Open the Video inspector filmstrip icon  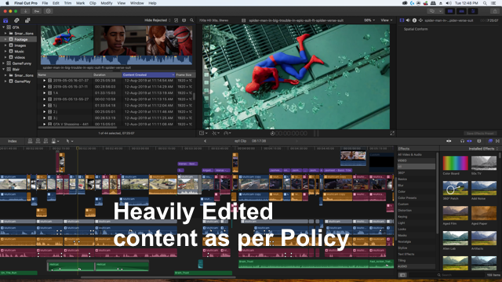(x=402, y=20)
